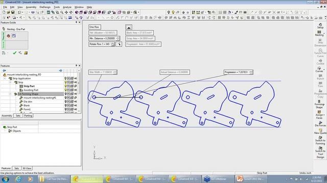Open the File menu
This screenshot has height=183, width=327.
[5, 7]
